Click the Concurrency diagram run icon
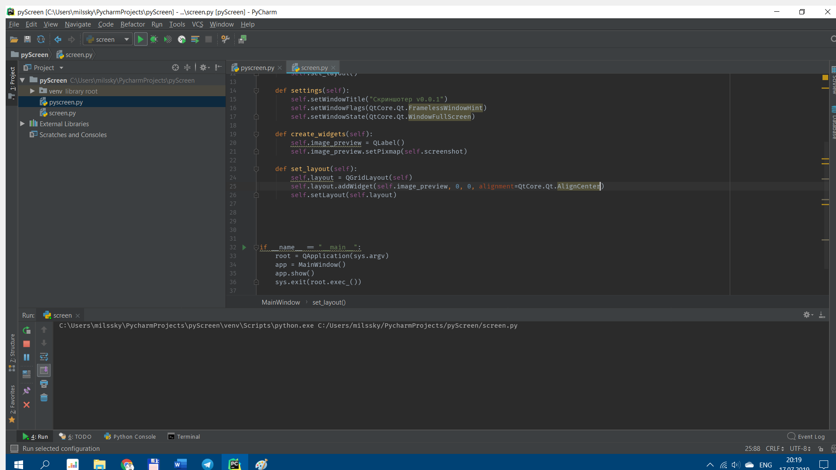The height and width of the screenshot is (470, 836). click(x=195, y=40)
